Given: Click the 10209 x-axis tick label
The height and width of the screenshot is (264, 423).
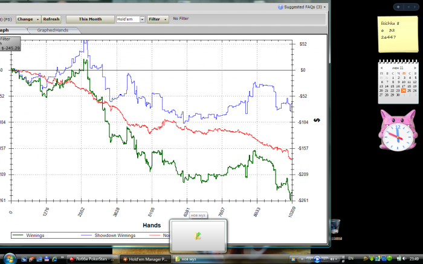Looking at the screenshot, I should 292,212.
